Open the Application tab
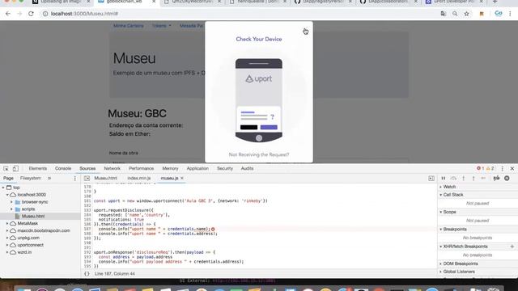This screenshot has height=291, width=518. coord(197,169)
